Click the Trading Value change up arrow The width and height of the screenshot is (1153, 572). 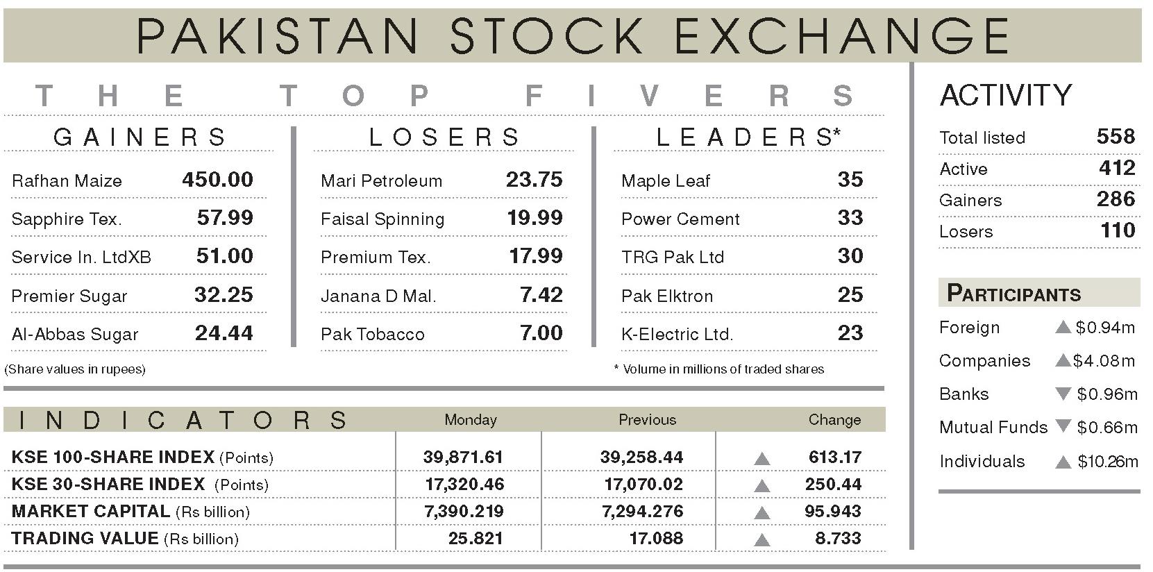[x=761, y=539]
